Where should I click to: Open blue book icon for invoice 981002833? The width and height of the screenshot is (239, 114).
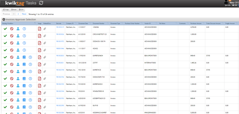pos(24,57)
